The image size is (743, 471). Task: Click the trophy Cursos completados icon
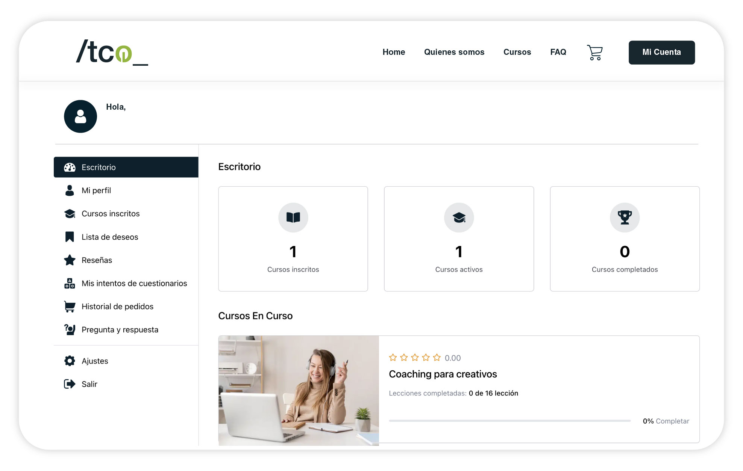click(x=625, y=217)
